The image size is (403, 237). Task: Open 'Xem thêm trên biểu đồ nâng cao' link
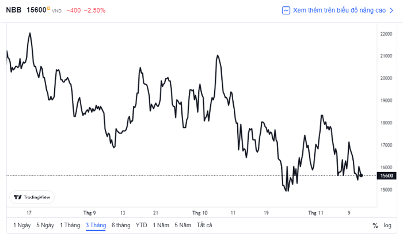click(x=339, y=10)
